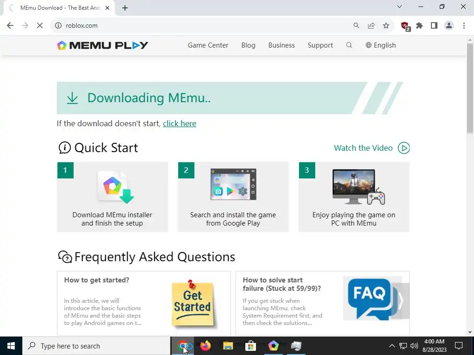Open File Explorer from the taskbar
Viewport: 474px width, 355px height.
[228, 346]
